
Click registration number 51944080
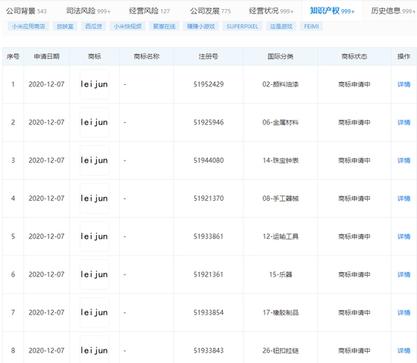click(208, 161)
